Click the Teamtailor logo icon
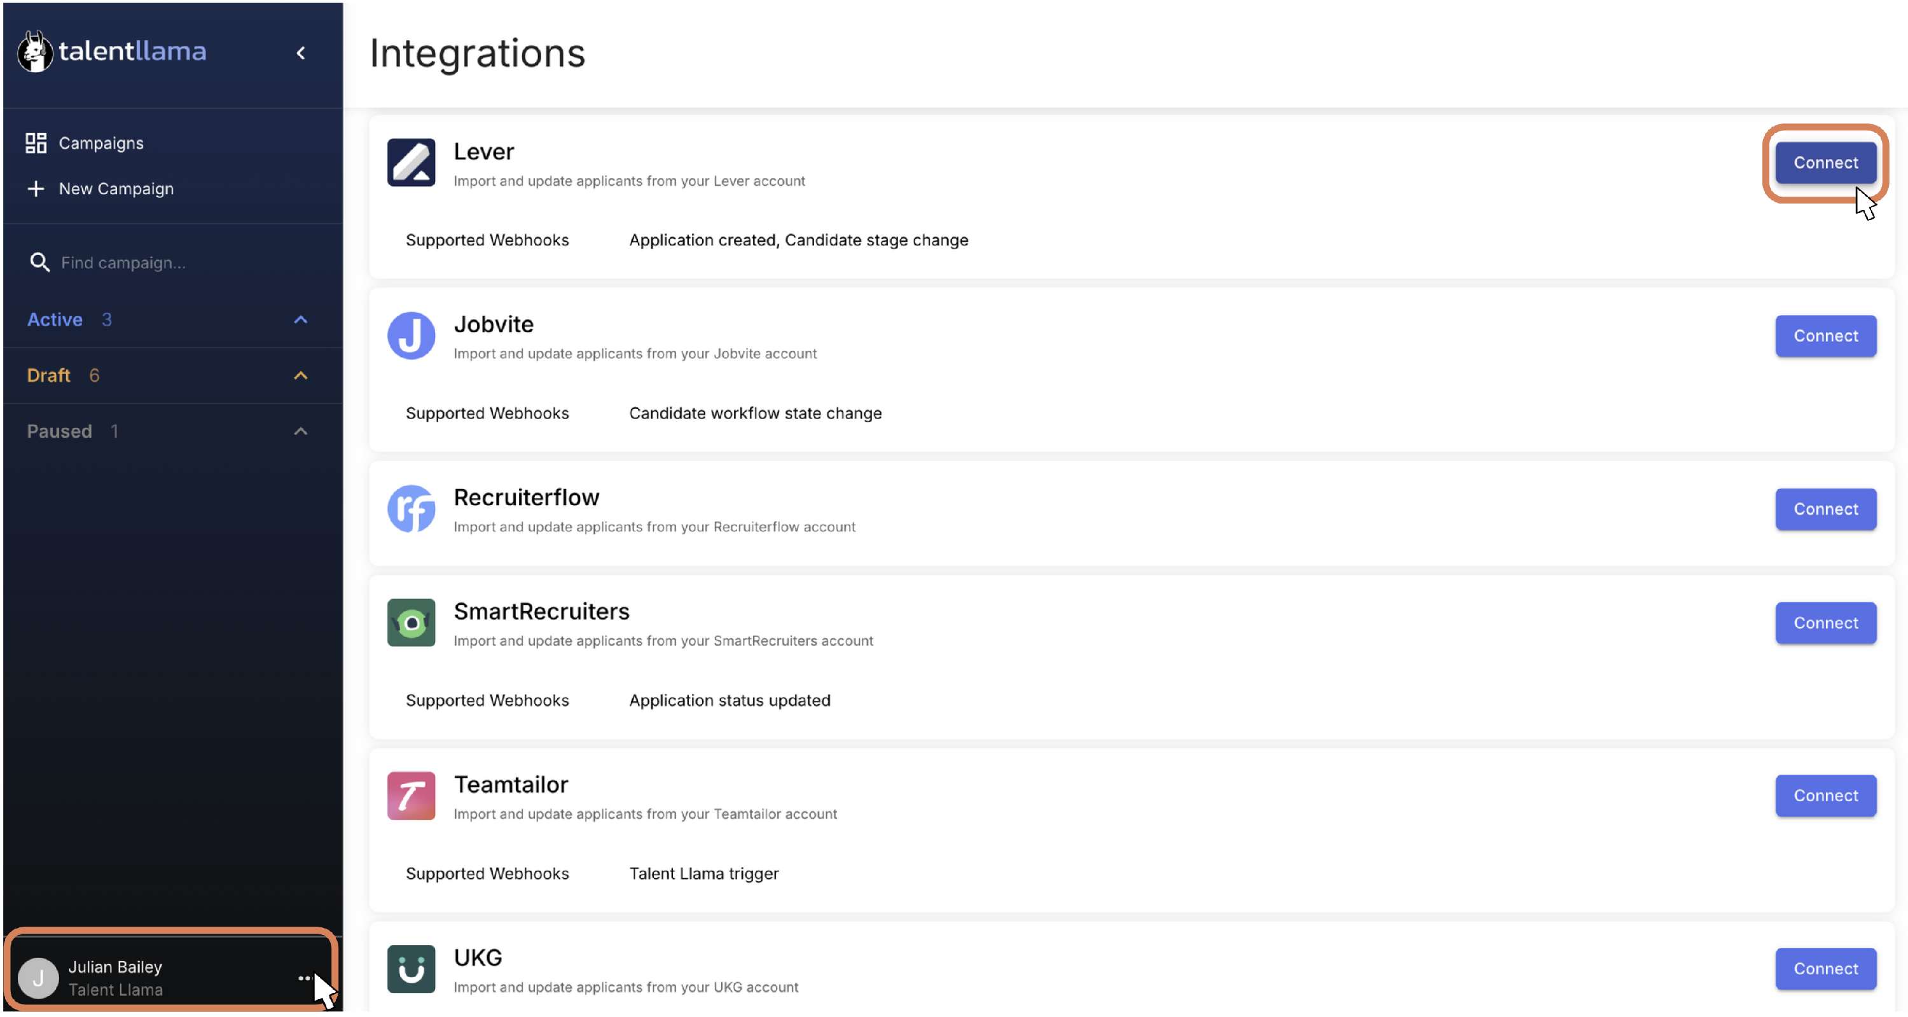 (411, 796)
